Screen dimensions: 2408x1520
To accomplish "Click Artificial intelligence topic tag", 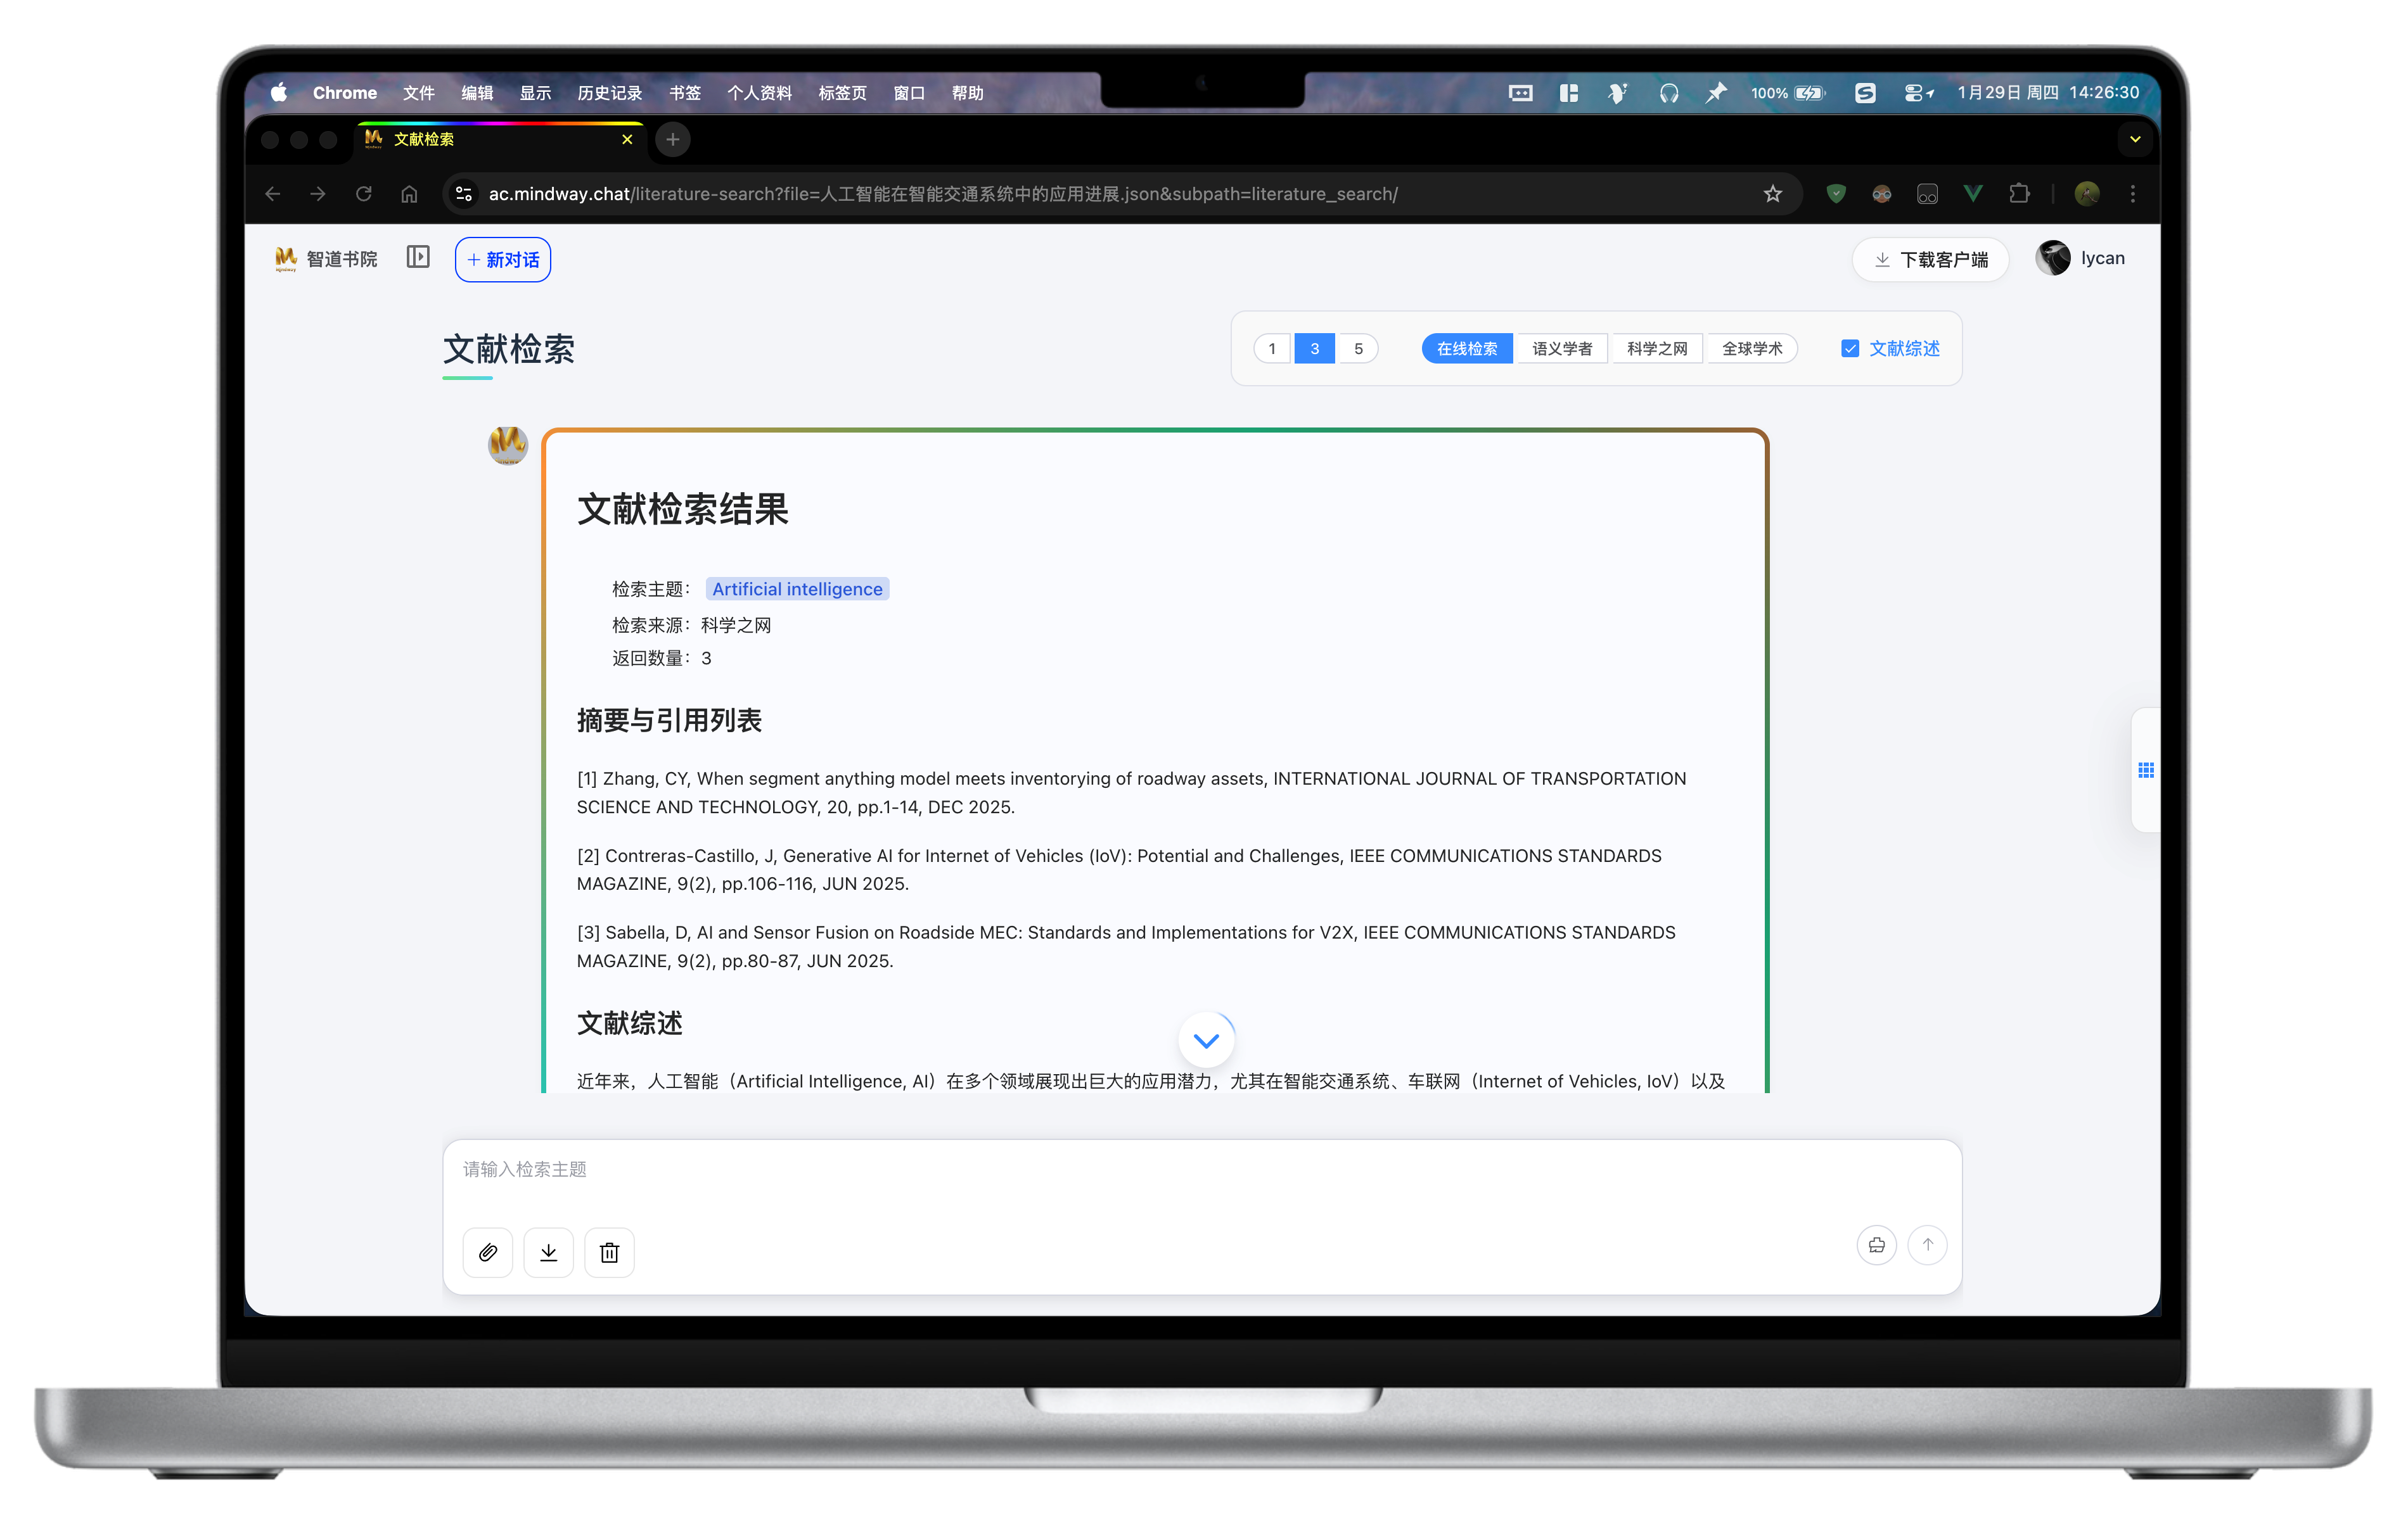I will tap(797, 590).
